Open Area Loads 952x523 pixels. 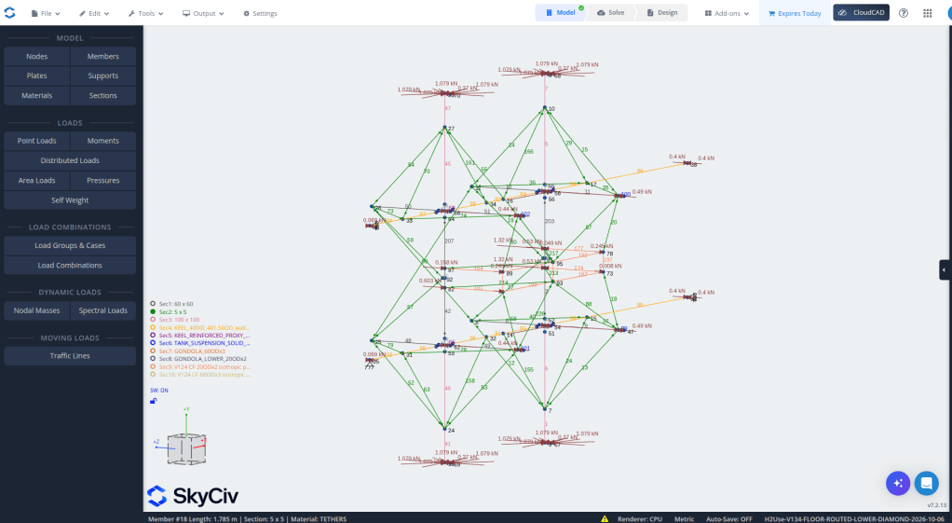tap(37, 181)
